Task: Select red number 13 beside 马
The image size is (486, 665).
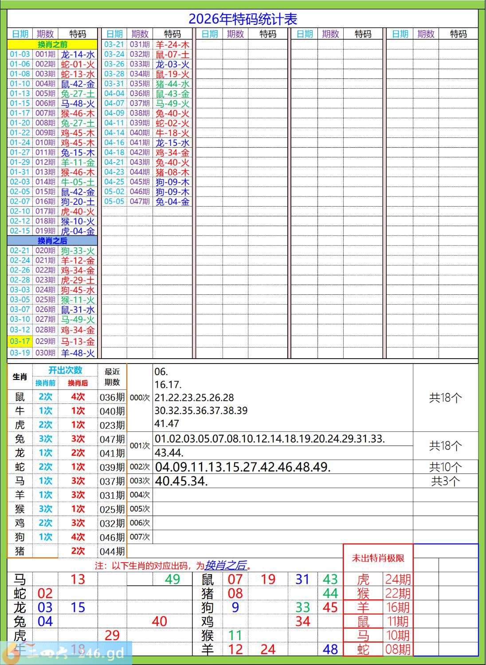Action: click(x=78, y=579)
